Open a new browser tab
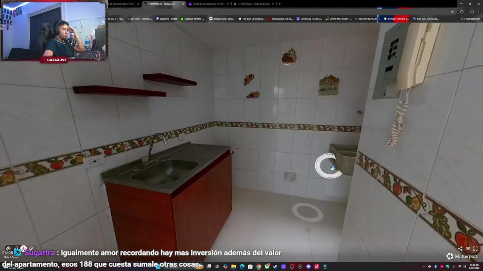This screenshot has height=271, width=483. 279,4
